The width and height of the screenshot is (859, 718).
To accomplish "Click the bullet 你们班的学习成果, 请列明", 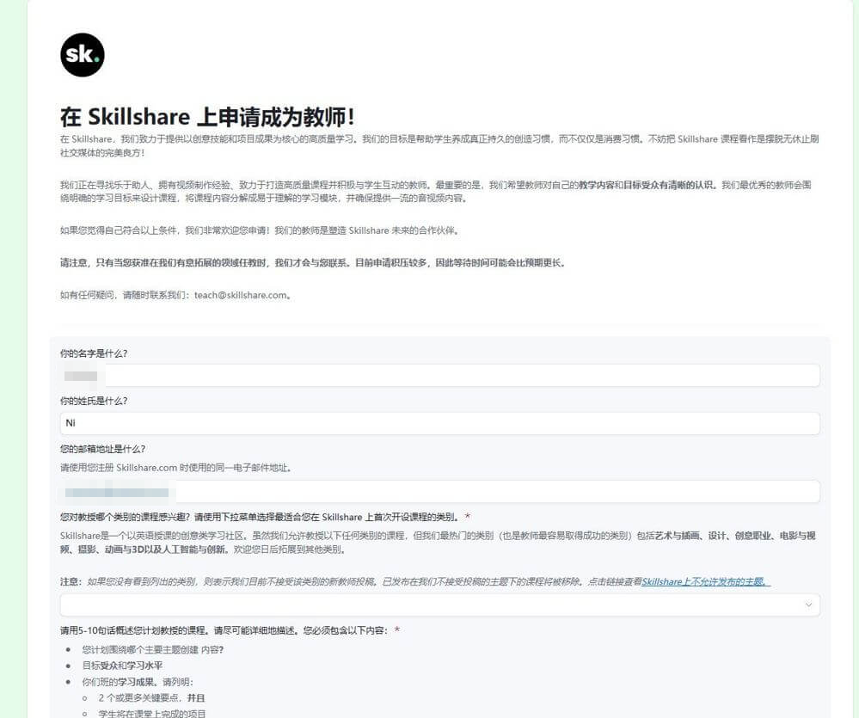I will (x=138, y=682).
